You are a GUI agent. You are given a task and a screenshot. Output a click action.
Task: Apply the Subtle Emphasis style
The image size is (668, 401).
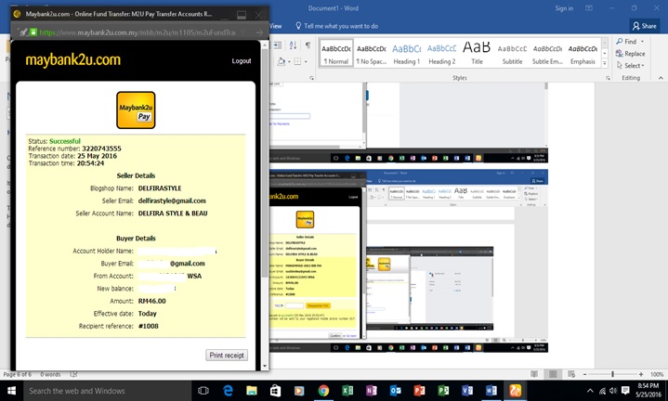coord(547,54)
